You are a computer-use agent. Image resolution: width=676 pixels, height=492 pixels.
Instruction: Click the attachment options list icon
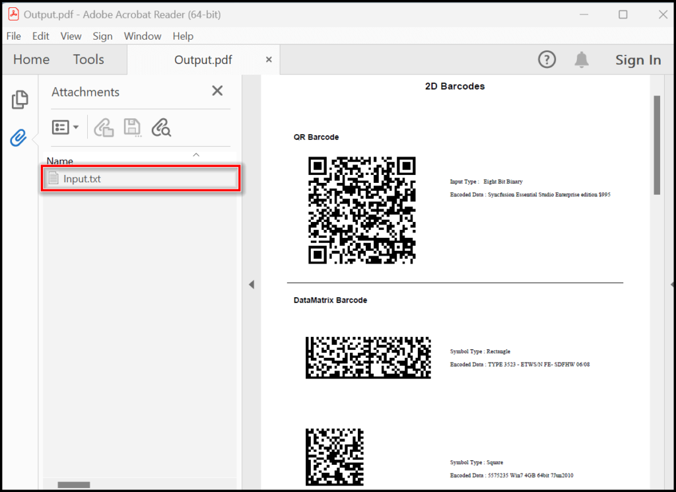(60, 127)
